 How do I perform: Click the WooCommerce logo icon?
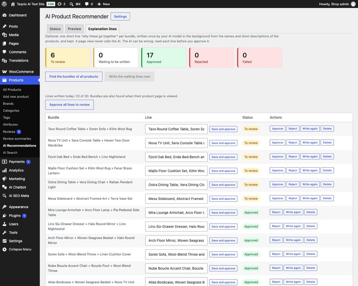click(4, 72)
